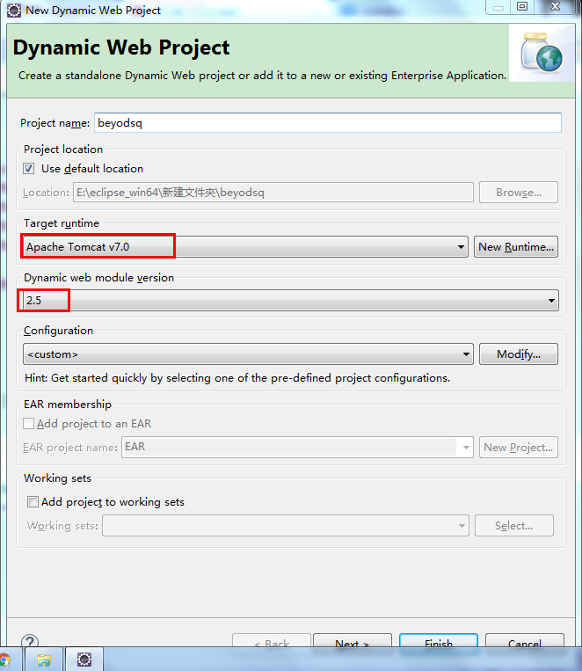Viewport: 582px width, 671px height.
Task: Click the Project name label
Action: pyautogui.click(x=55, y=123)
